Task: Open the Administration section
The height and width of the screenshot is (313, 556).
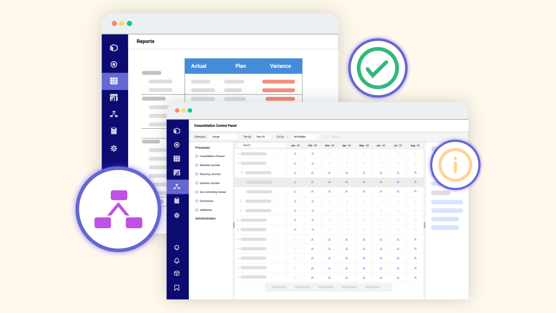Action: click(205, 218)
